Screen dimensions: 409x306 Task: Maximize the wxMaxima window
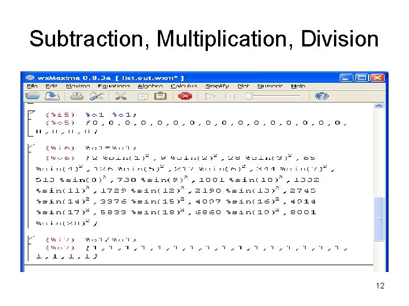(362, 78)
